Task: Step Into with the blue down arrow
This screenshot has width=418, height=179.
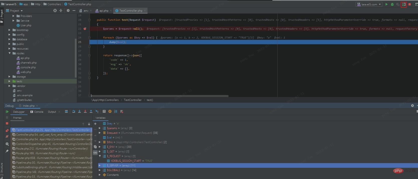Action: point(79,111)
